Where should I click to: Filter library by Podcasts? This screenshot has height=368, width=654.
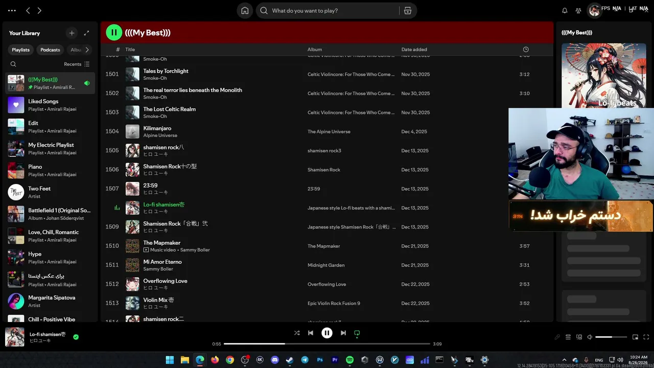50,50
